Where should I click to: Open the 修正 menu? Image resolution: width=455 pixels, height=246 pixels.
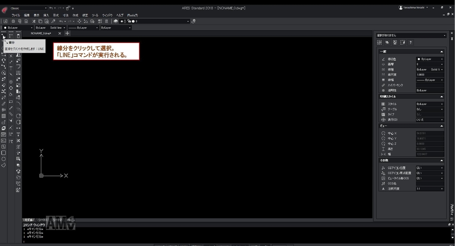pyautogui.click(x=85, y=15)
